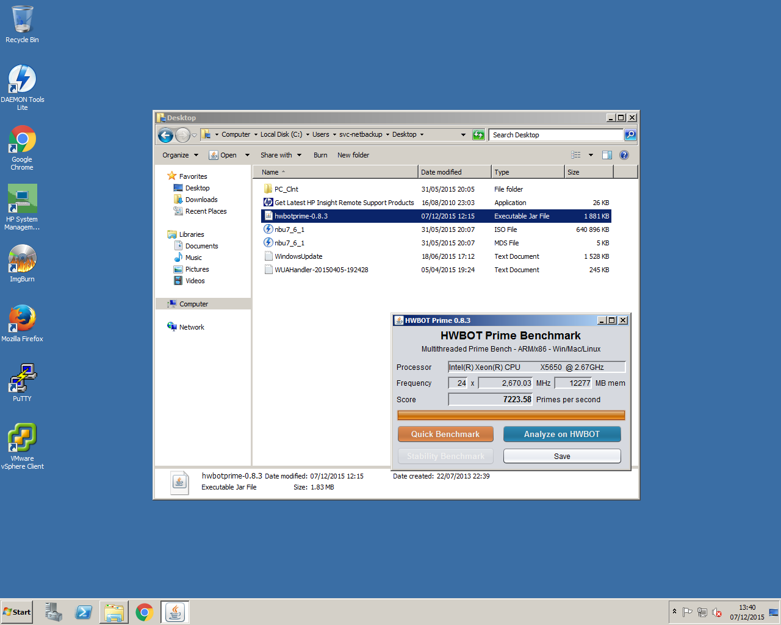Sort by Date modified column header
Image resolution: width=781 pixels, height=625 pixels.
[x=455, y=172]
